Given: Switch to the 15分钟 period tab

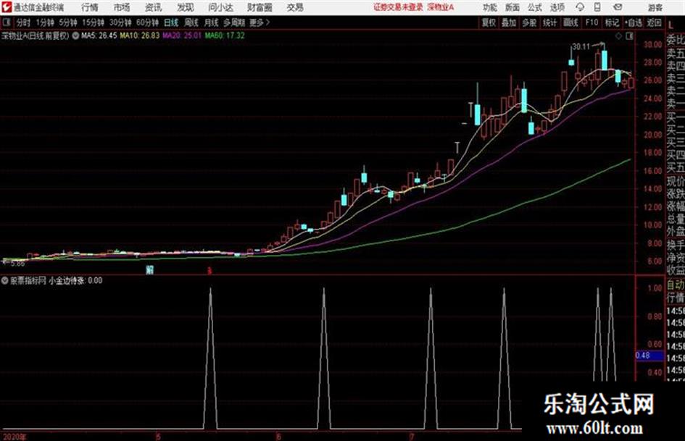Looking at the screenshot, I should pos(94,22).
